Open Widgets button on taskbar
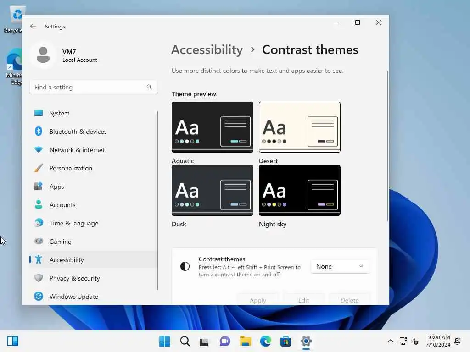Viewport: 470px width, 352px height. (x=13, y=341)
